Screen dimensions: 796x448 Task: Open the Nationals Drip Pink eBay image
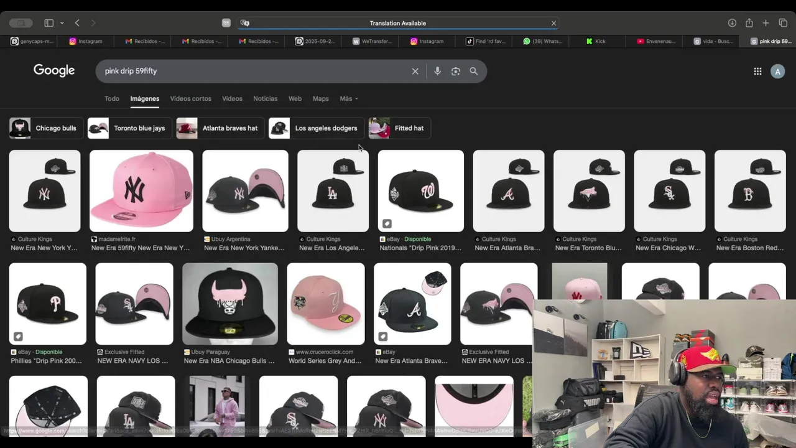tap(420, 190)
